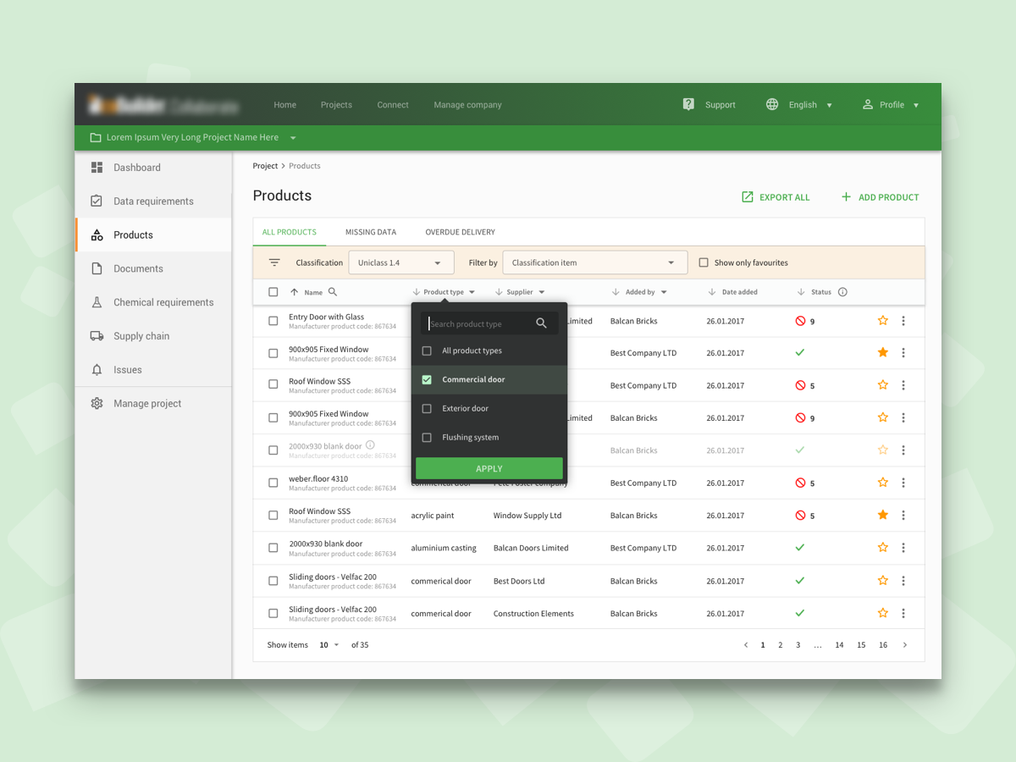This screenshot has width=1016, height=762.
Task: Check the Exterior door filter option
Action: [427, 408]
